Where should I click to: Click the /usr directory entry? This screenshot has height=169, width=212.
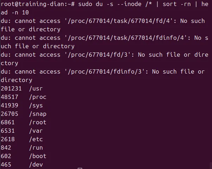point(36,89)
